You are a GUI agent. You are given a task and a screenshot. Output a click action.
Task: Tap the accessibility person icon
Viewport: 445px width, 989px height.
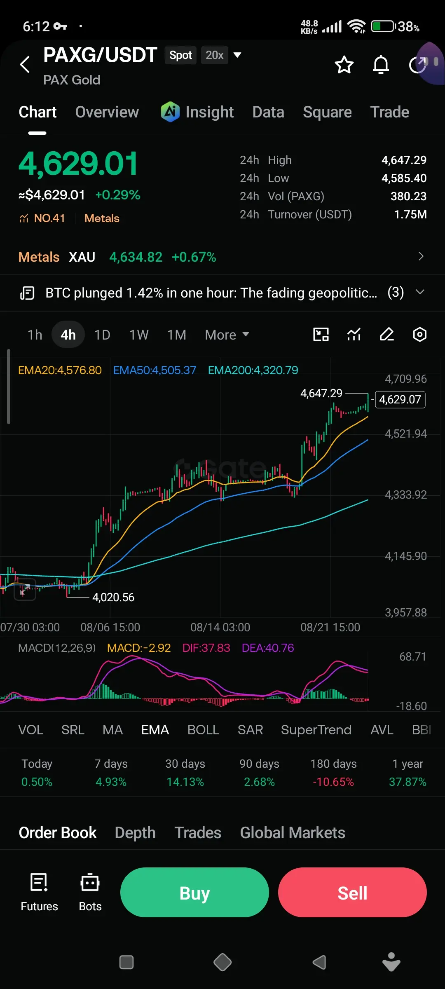click(x=391, y=962)
